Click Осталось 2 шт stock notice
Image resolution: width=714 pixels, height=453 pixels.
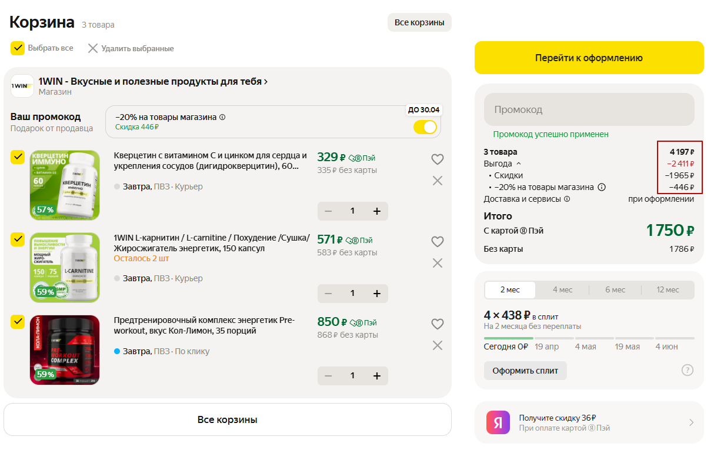pos(141,258)
